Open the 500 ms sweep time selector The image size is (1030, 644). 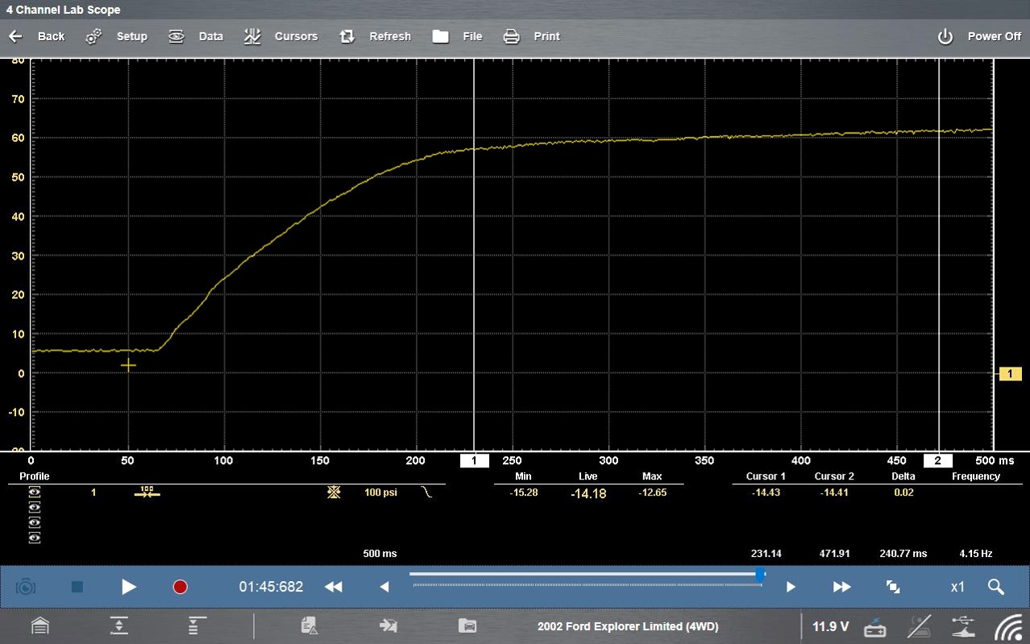point(380,554)
